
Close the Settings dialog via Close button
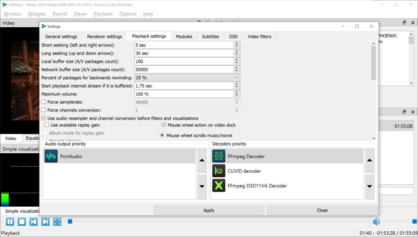click(x=322, y=210)
